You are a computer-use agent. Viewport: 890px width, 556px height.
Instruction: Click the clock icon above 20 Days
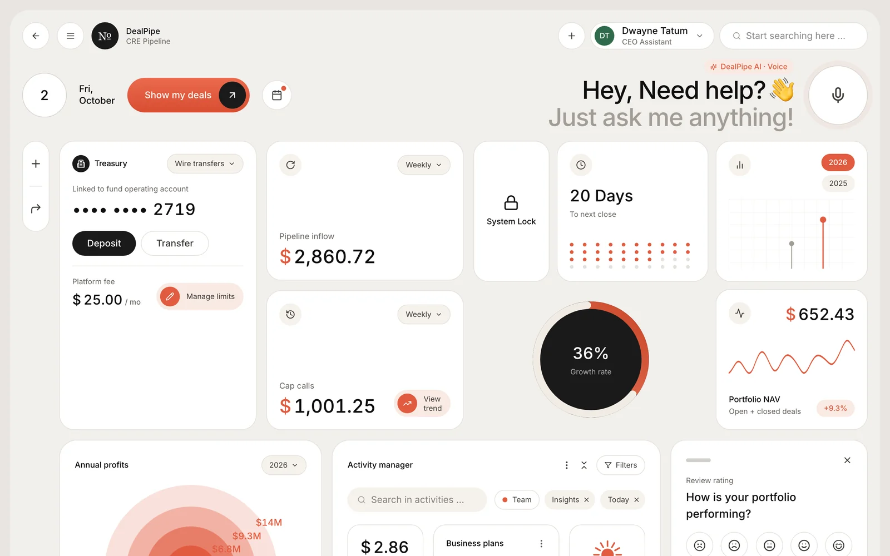click(581, 165)
